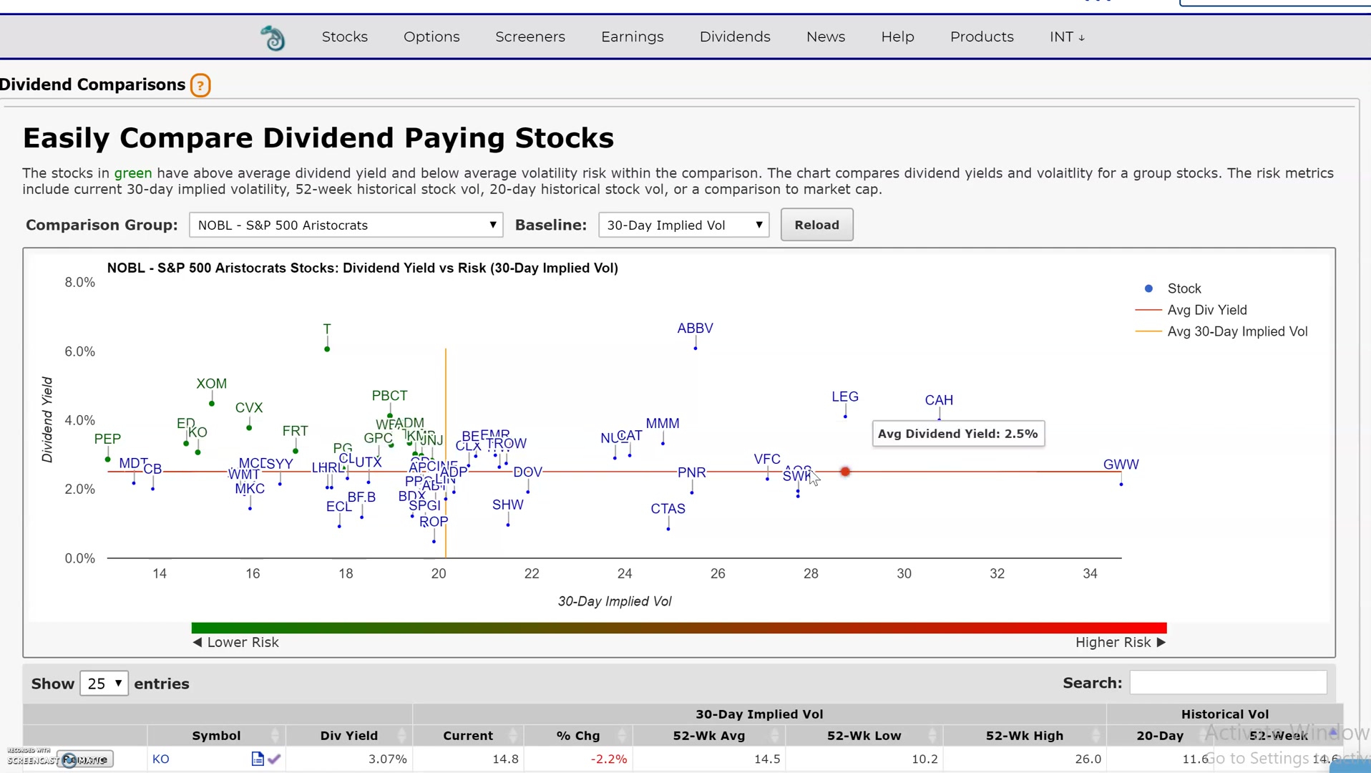
Task: Open the Help menu
Action: [897, 37]
